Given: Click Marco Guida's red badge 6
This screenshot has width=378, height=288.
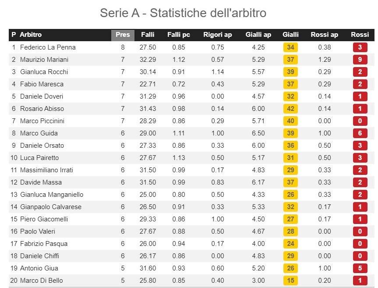Looking at the screenshot, I should (x=360, y=133).
